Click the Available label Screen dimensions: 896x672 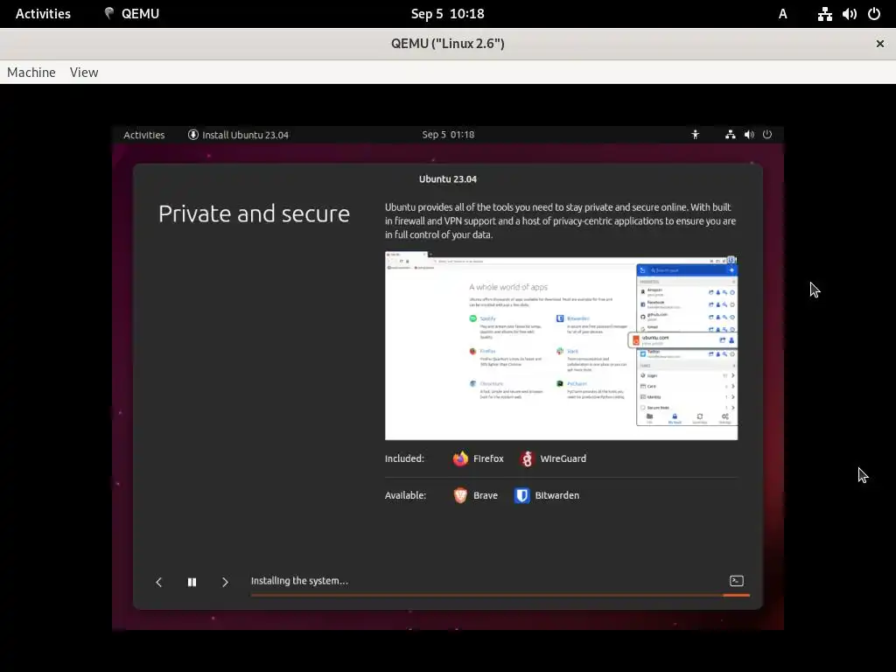pos(406,495)
